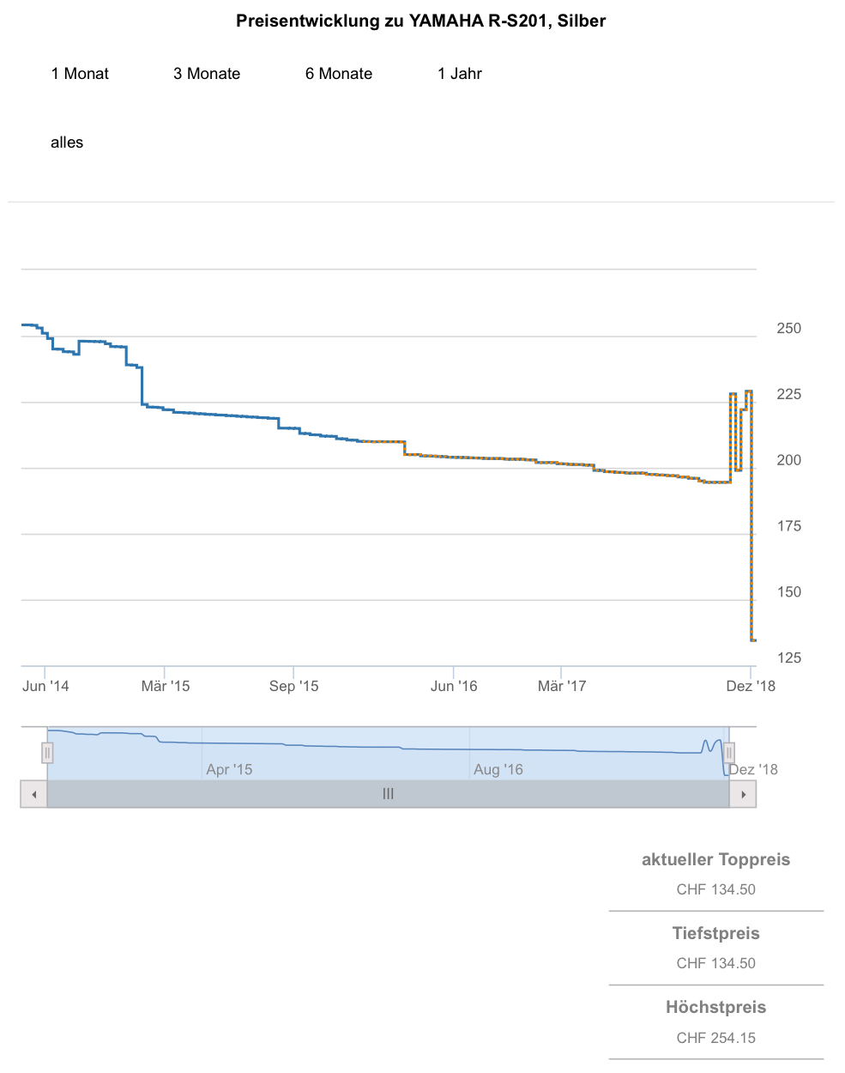
Task: Show the "6 Monate" price history
Action: (339, 74)
